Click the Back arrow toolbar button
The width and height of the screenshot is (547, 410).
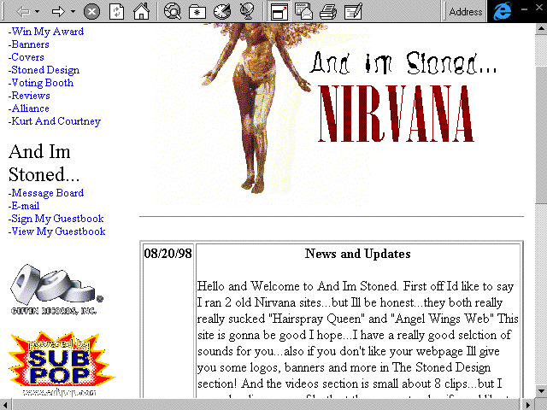coord(23,11)
